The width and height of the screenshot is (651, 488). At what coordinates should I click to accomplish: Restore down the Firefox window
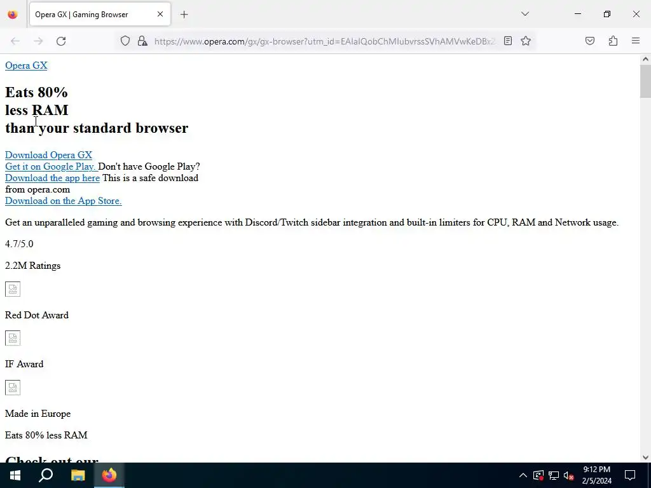pos(607,14)
